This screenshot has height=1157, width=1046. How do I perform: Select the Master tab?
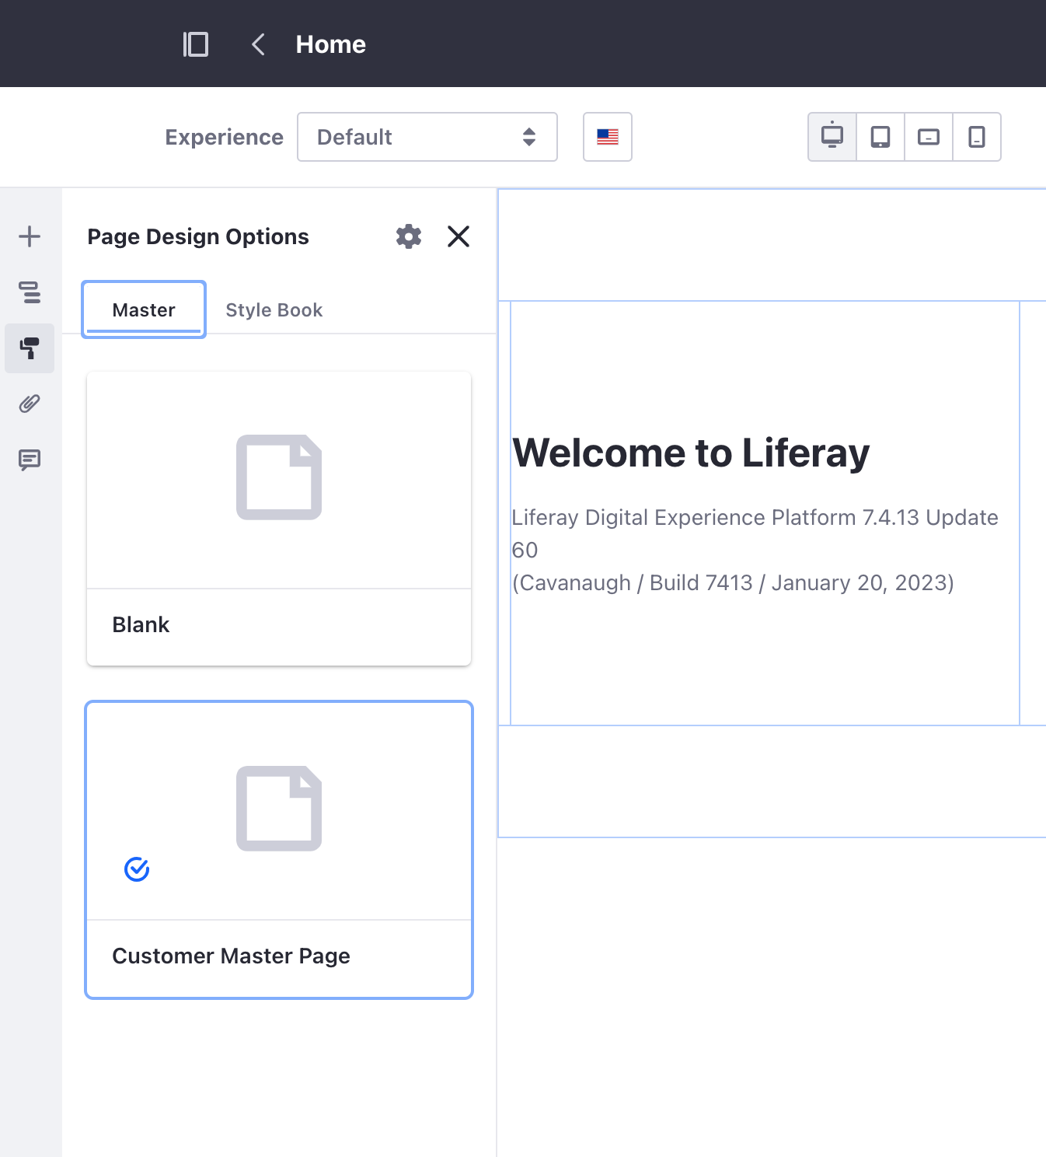coord(144,309)
